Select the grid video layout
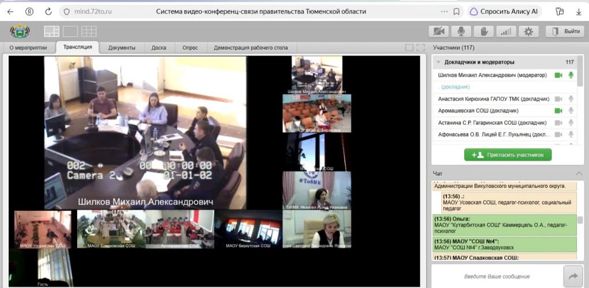Screen dimensions: 589x288 click(x=89, y=31)
